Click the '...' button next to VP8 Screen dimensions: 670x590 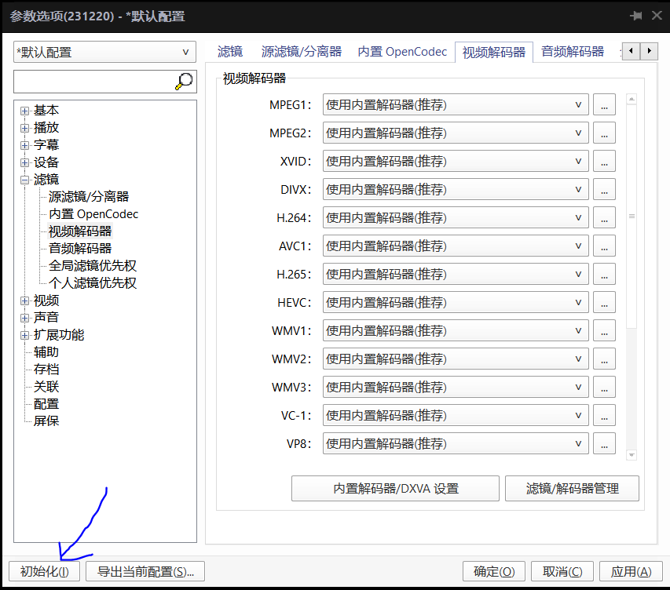click(x=604, y=443)
